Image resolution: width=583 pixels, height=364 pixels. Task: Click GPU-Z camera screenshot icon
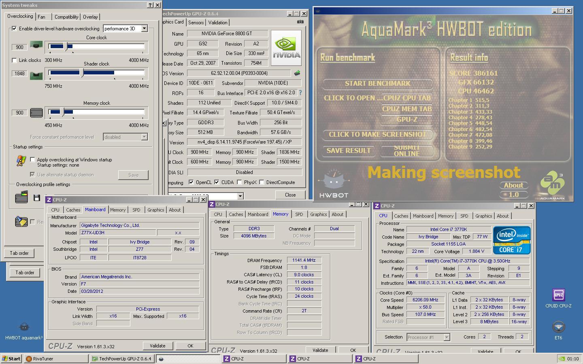click(x=300, y=22)
